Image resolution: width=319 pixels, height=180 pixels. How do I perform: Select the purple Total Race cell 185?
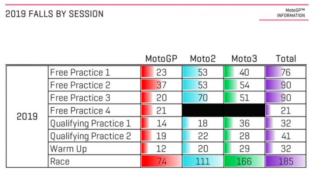(286, 162)
